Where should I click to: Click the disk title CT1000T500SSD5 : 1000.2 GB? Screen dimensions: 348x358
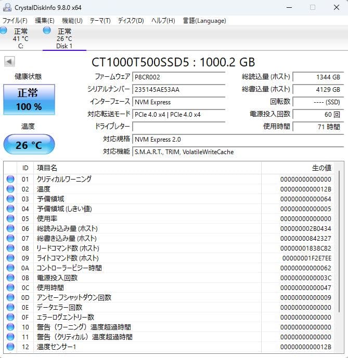click(x=173, y=62)
